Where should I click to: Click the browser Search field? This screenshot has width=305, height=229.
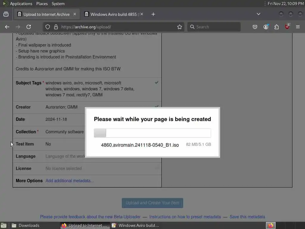tap(214, 27)
